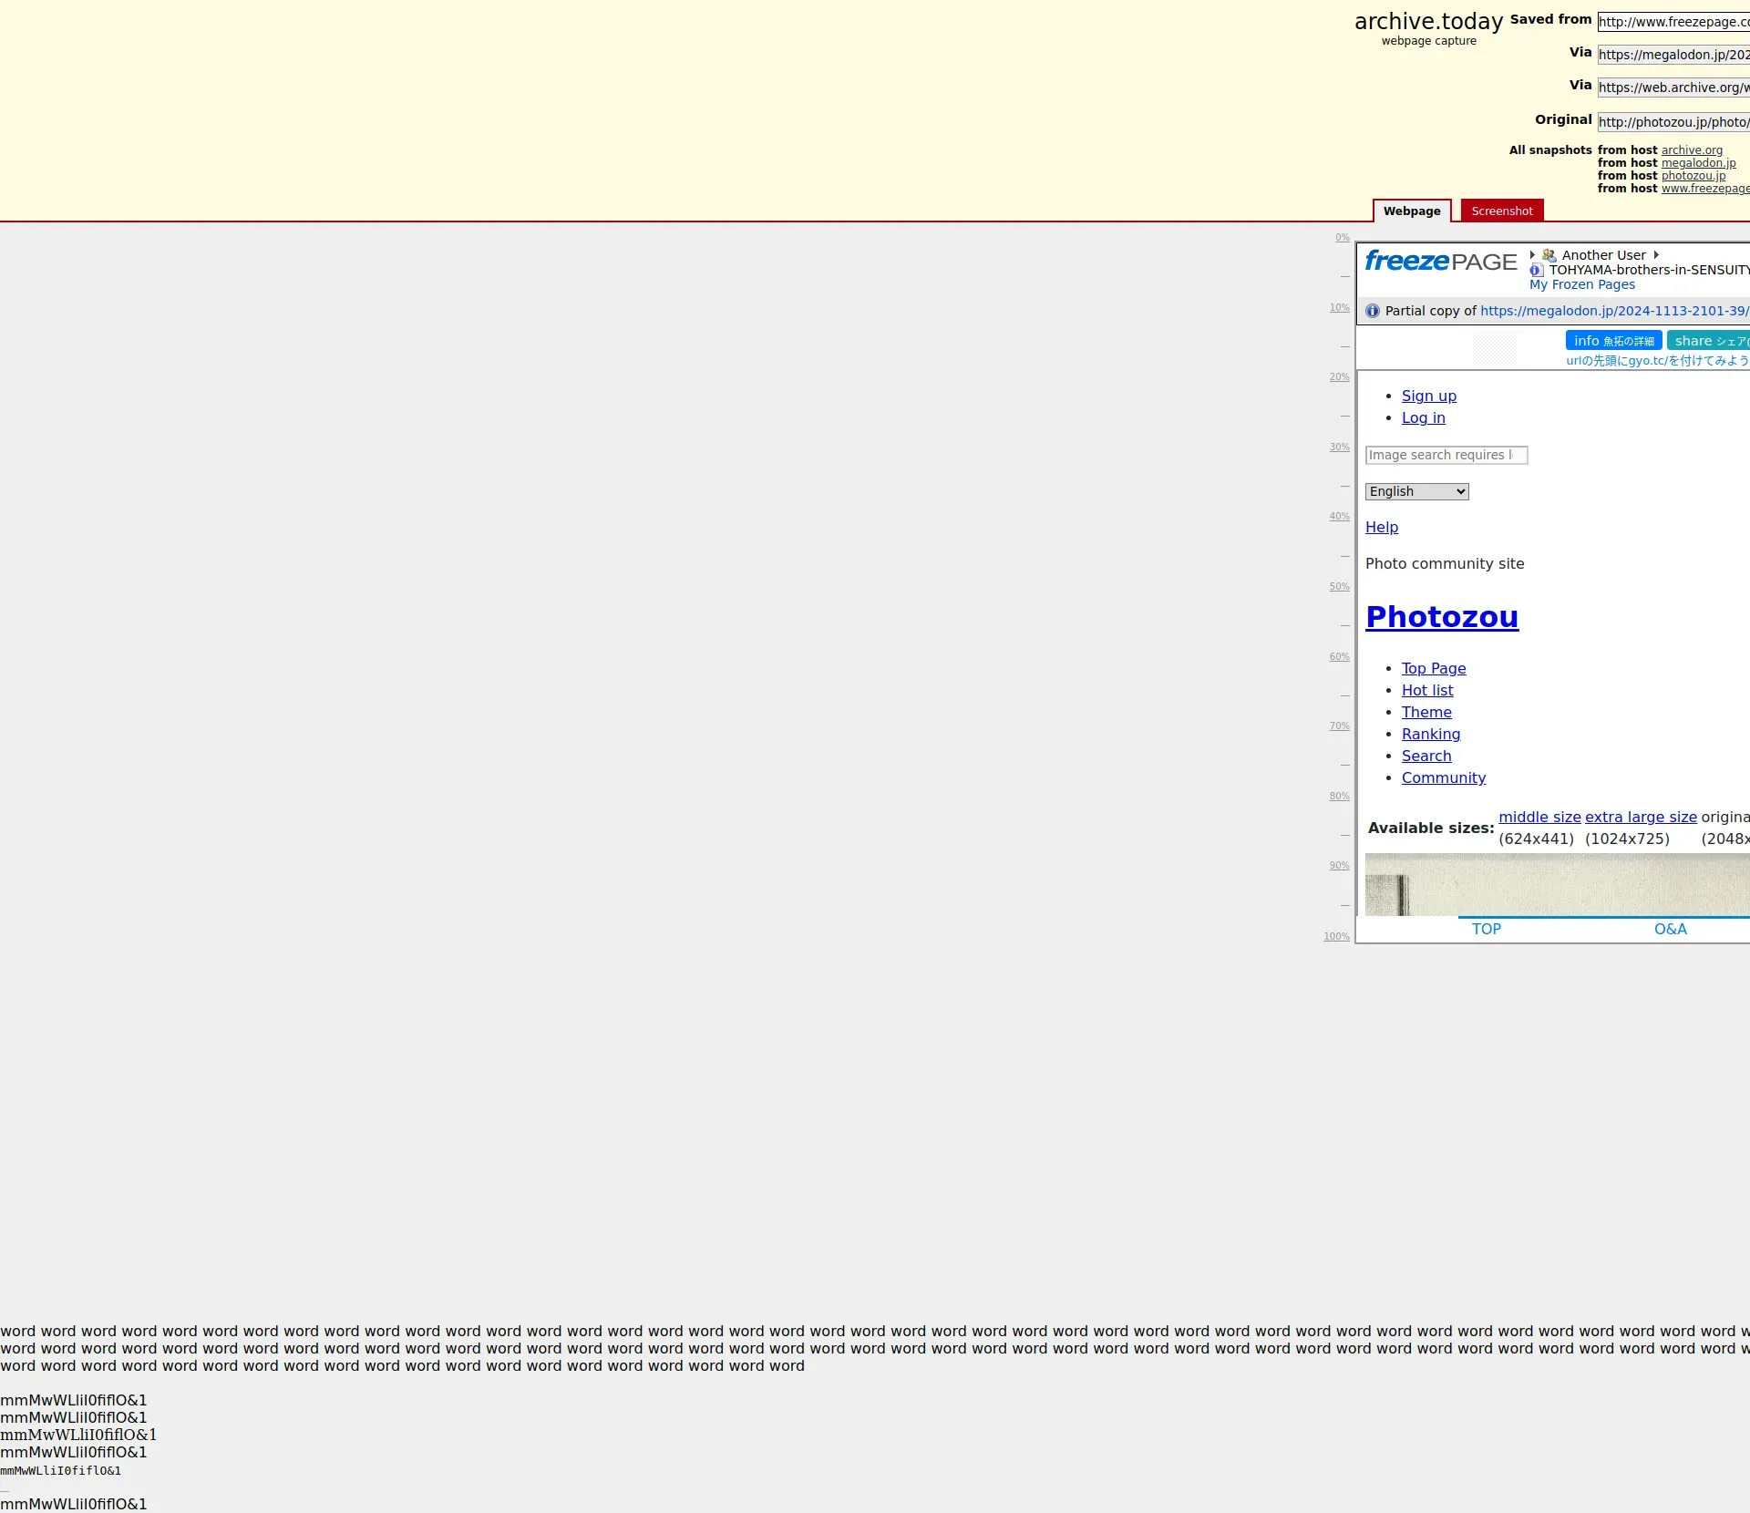The image size is (1750, 1513).
Task: Click the arrow after Another User
Action: coord(1656,255)
